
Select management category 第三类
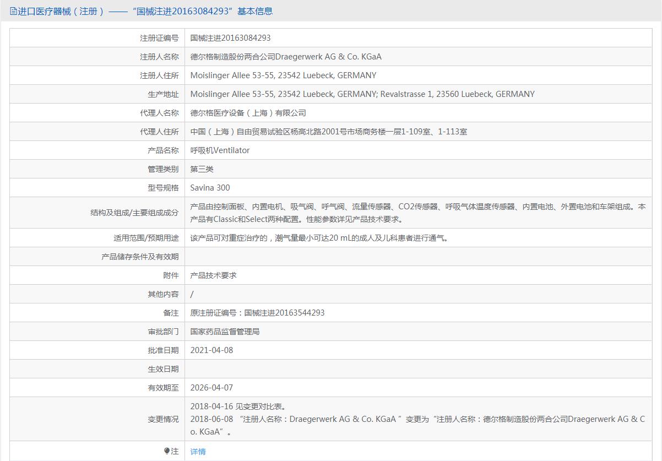click(x=202, y=169)
